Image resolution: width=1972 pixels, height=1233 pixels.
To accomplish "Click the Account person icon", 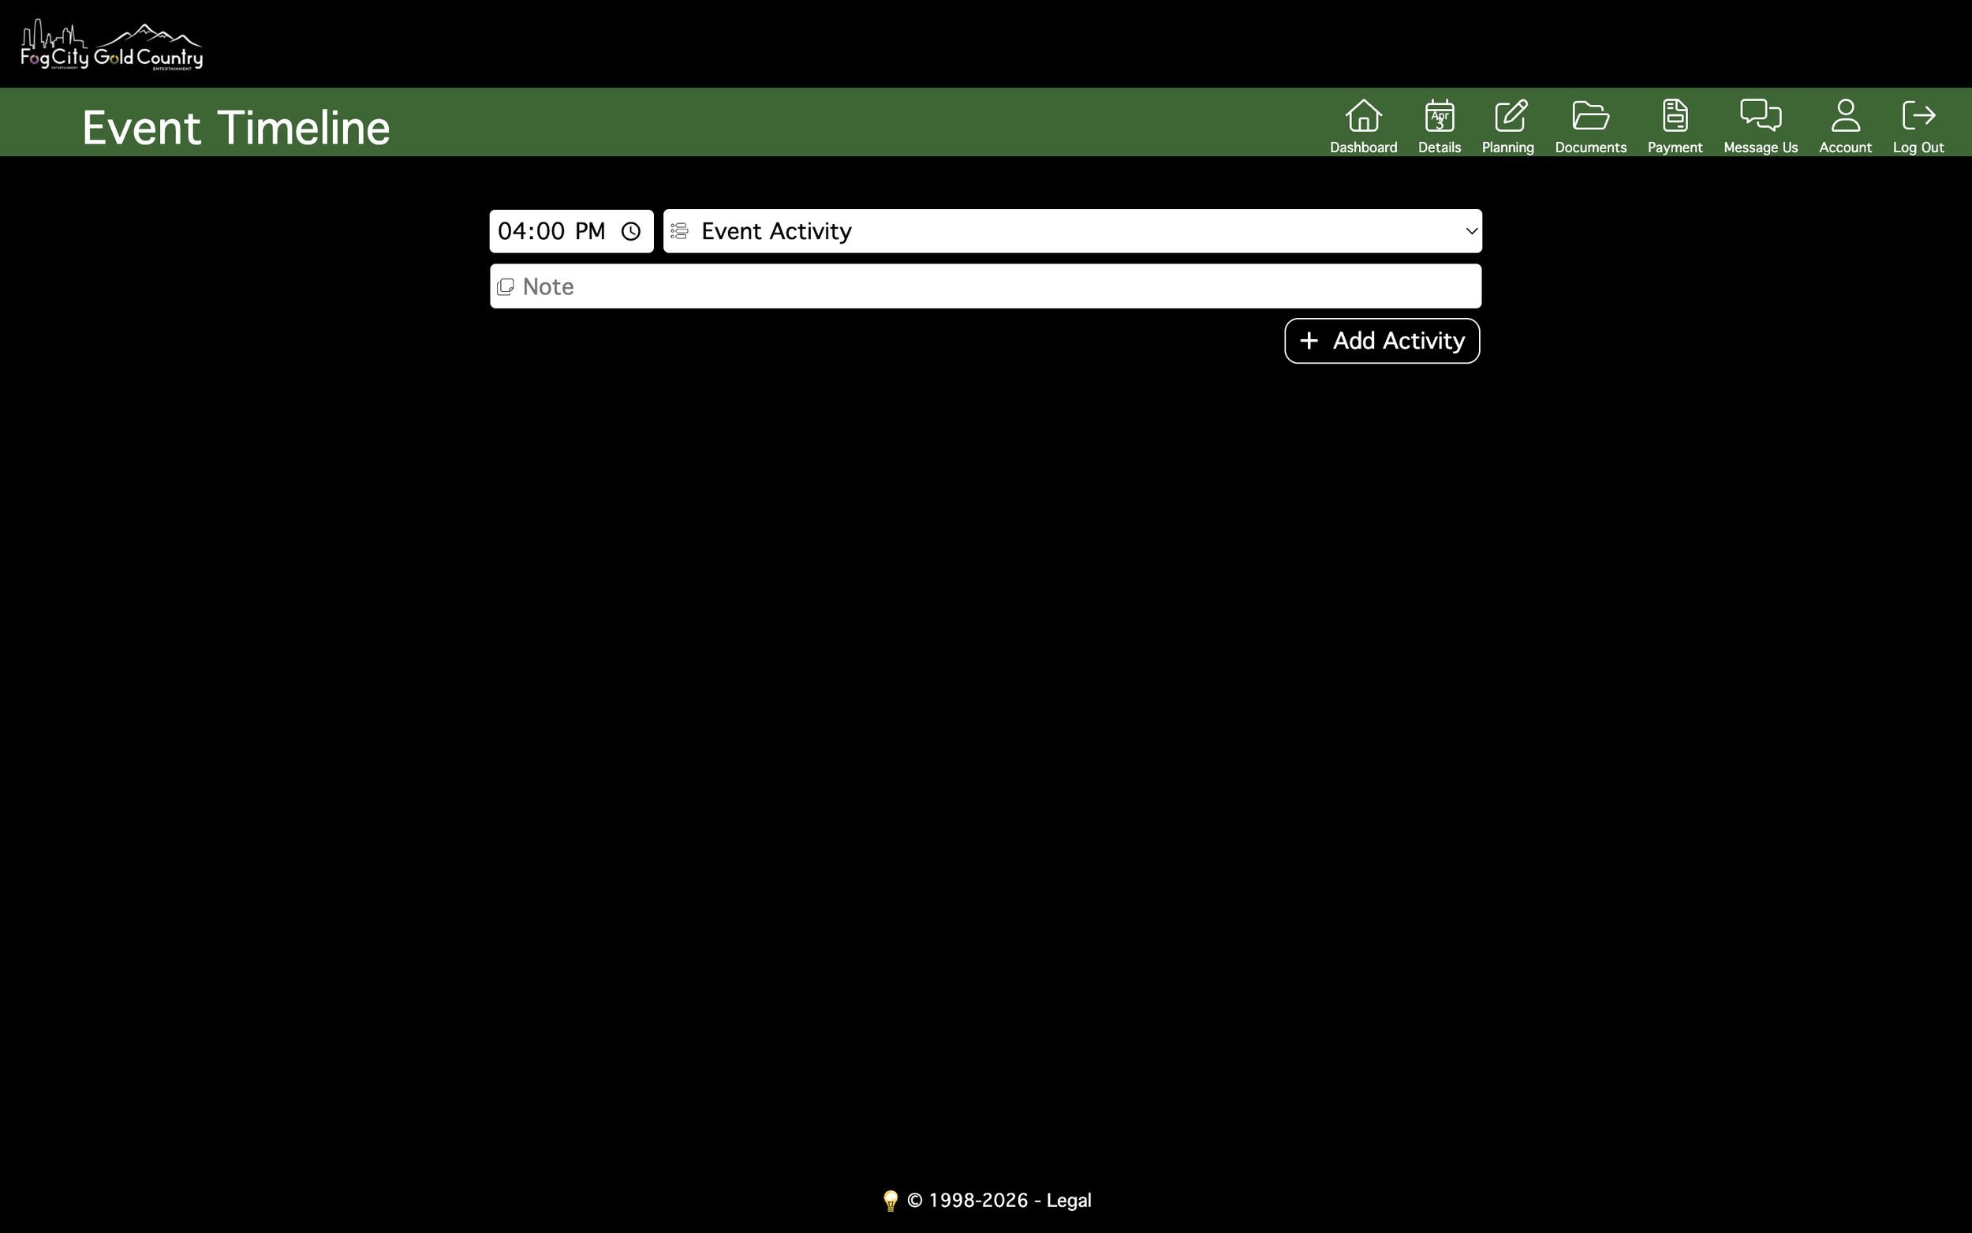I will 1845,116.
